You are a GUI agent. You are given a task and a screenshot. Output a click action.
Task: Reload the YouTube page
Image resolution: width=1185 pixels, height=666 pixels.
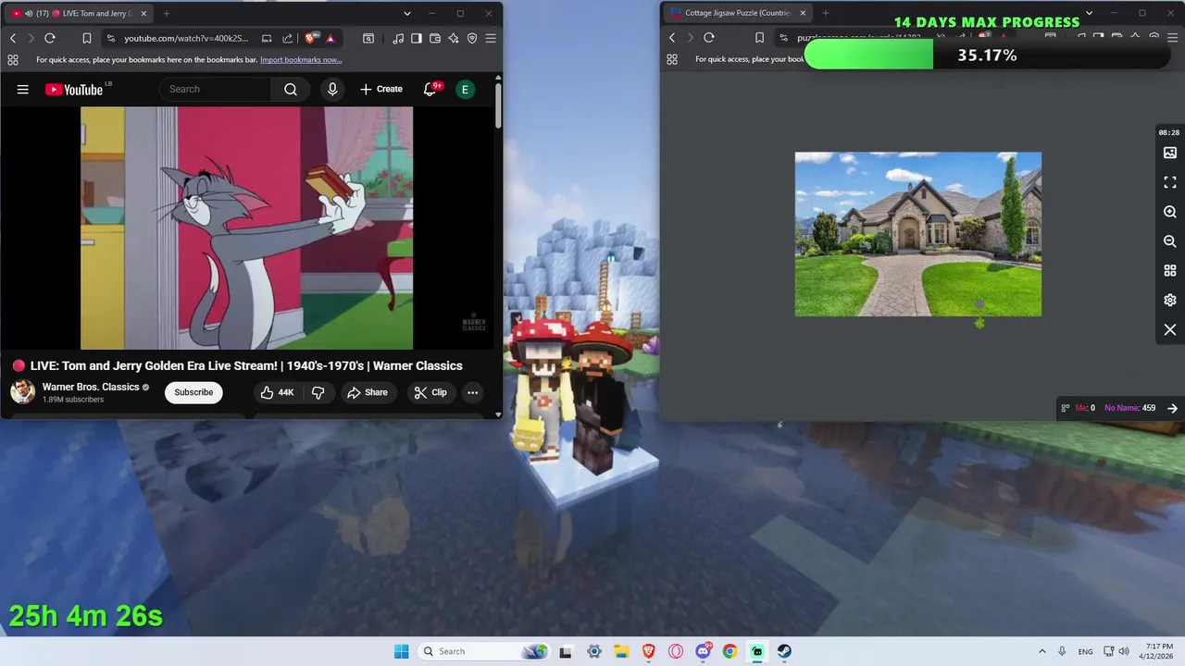click(50, 38)
